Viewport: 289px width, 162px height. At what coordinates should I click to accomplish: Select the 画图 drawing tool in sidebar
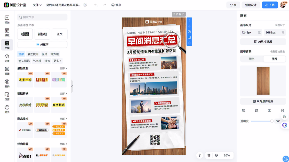tap(7, 71)
